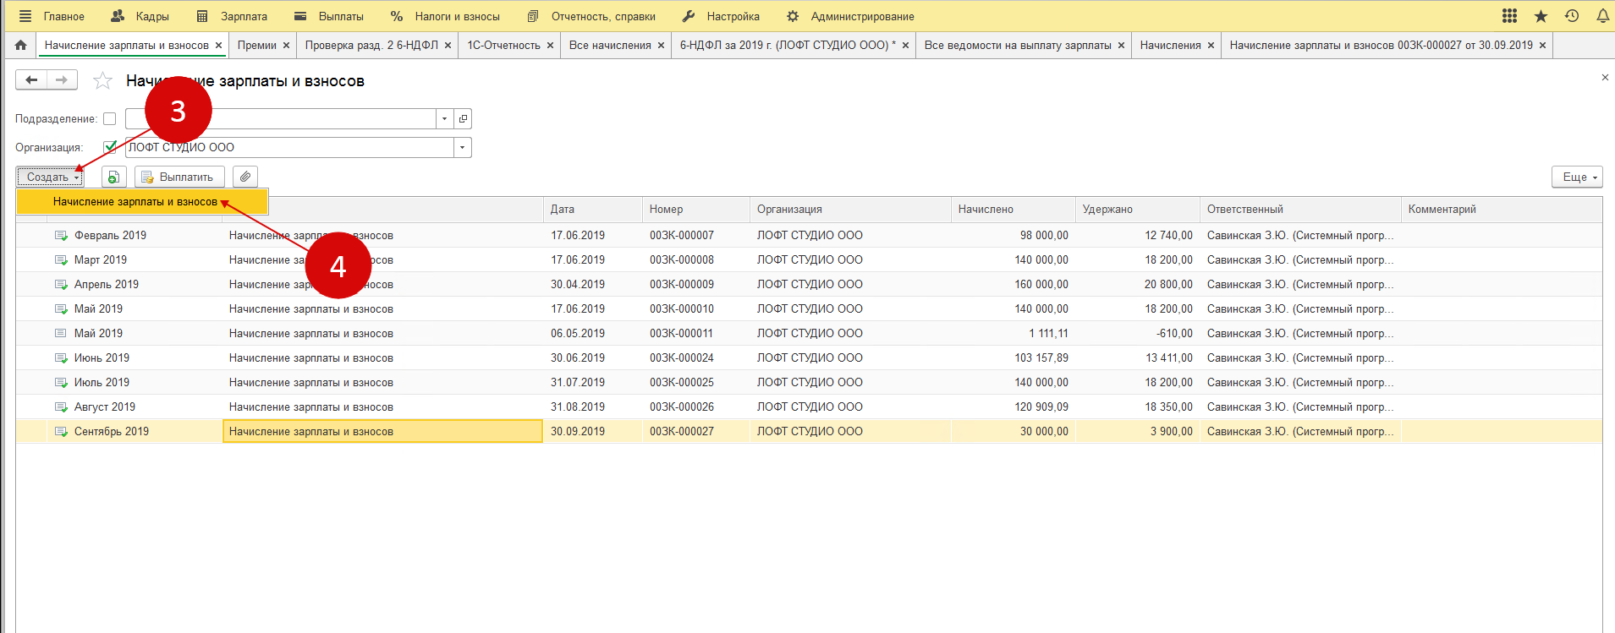The height and width of the screenshot is (633, 1615).
Task: Click the forward navigation arrow
Action: coord(62,80)
